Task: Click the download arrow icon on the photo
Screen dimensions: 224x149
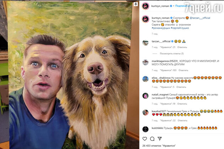Action: (x=135, y=5)
